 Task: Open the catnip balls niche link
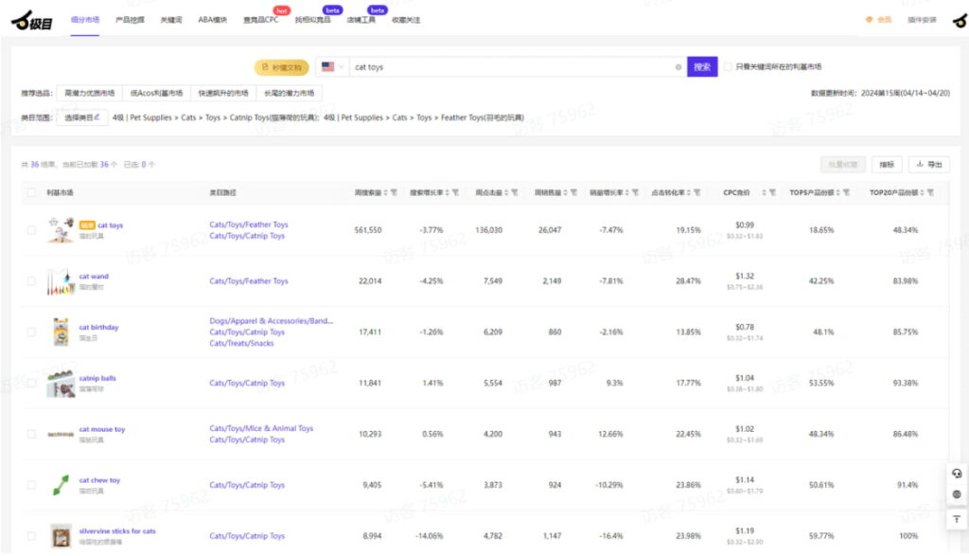97,378
